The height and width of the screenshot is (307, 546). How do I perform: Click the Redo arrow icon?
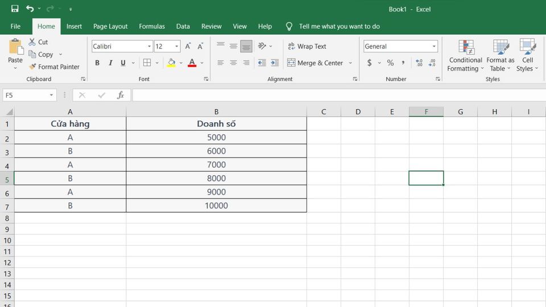pyautogui.click(x=50, y=9)
